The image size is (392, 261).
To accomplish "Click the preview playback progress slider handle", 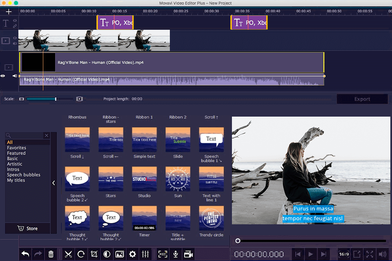I will (x=238, y=241).
